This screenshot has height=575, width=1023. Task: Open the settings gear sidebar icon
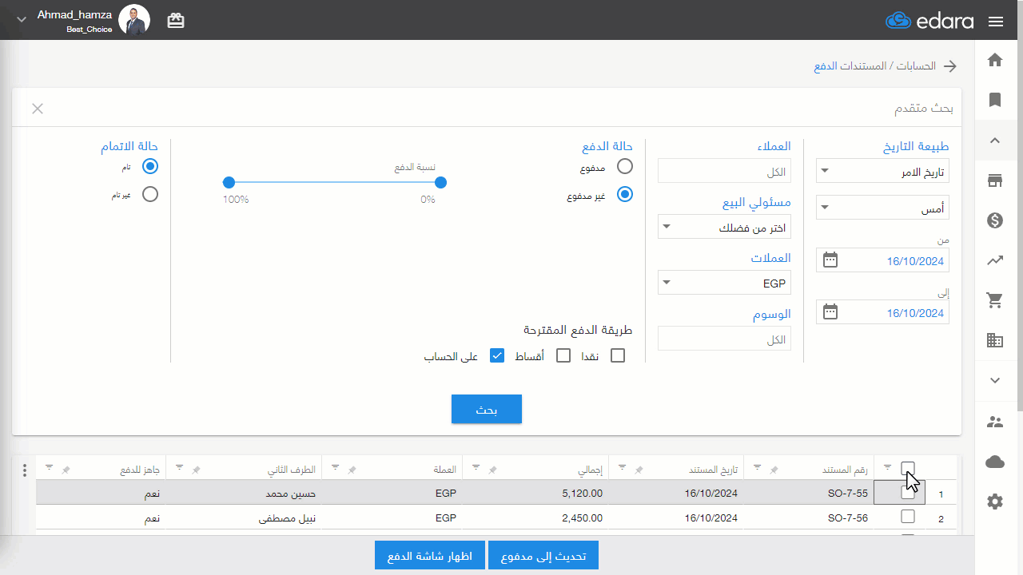coord(995,502)
